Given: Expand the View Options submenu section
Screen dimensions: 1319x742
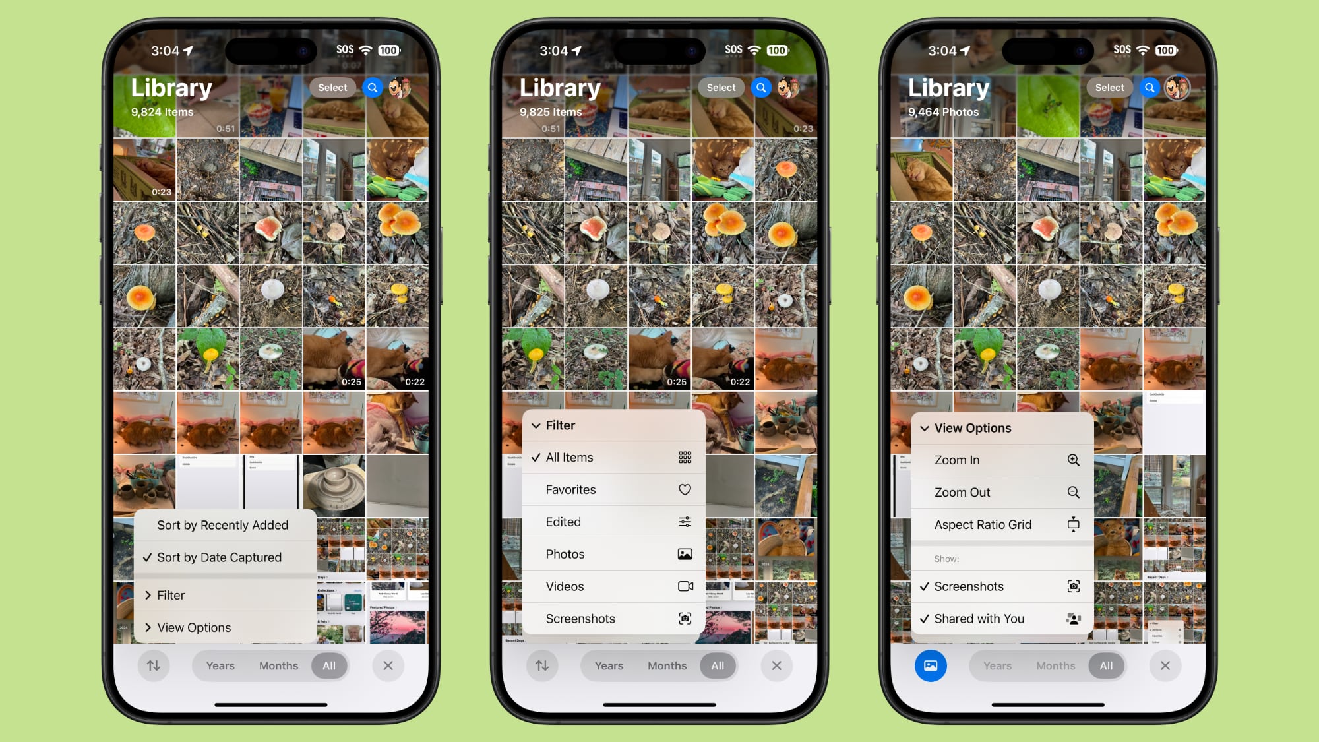Looking at the screenshot, I should (x=193, y=626).
